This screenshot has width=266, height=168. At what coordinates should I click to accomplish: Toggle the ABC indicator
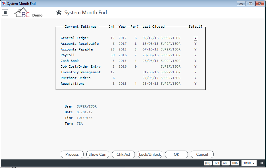pos(226,163)
